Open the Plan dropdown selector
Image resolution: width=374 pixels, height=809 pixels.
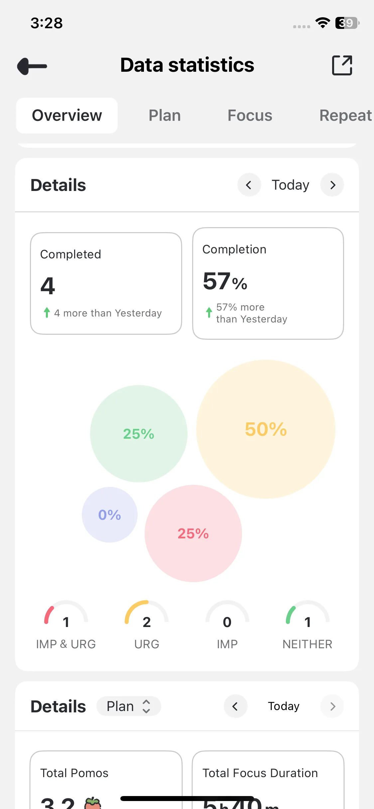pos(129,706)
